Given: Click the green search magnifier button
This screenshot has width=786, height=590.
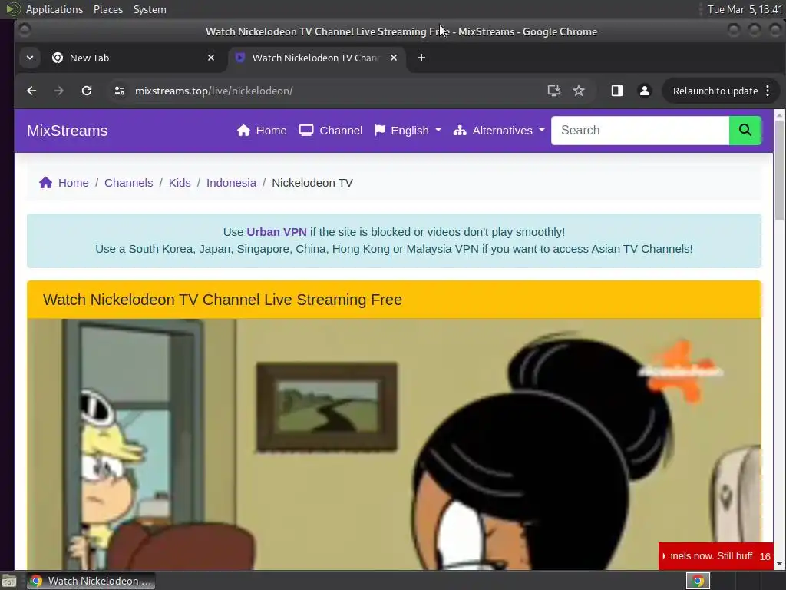Looking at the screenshot, I should [x=745, y=131].
